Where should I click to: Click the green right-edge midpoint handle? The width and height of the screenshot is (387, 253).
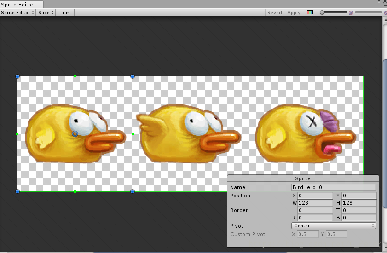click(x=133, y=134)
